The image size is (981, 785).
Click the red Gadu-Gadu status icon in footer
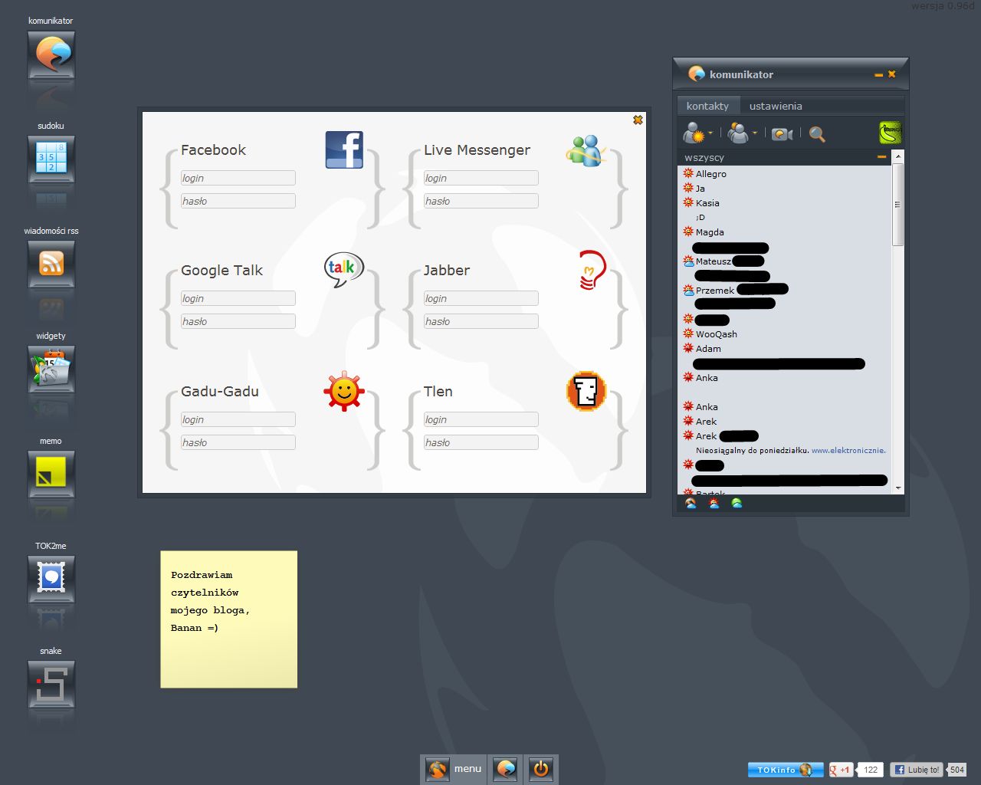714,504
